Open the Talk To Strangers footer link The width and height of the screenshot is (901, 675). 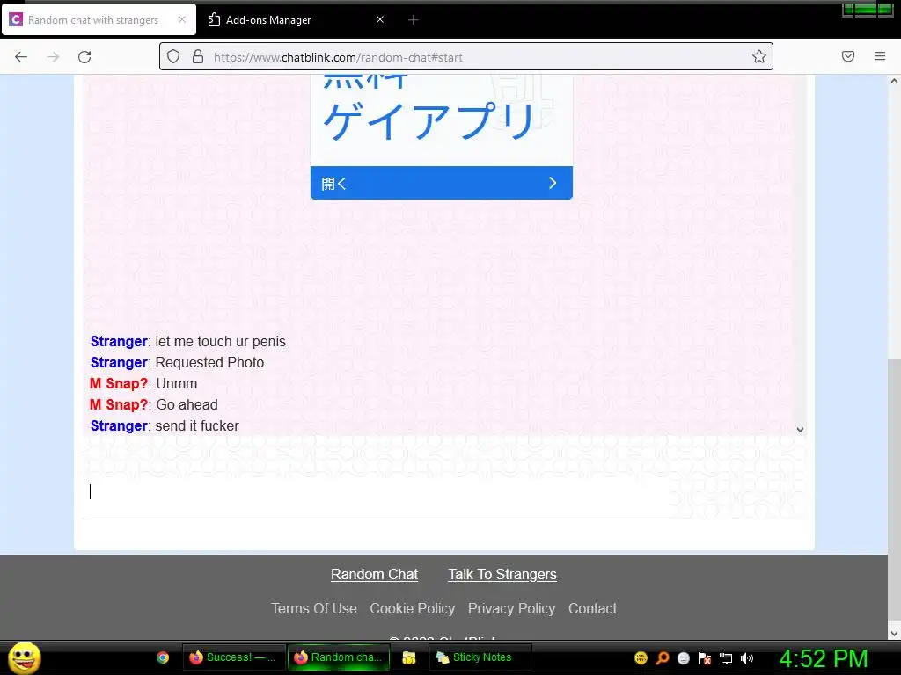point(502,575)
